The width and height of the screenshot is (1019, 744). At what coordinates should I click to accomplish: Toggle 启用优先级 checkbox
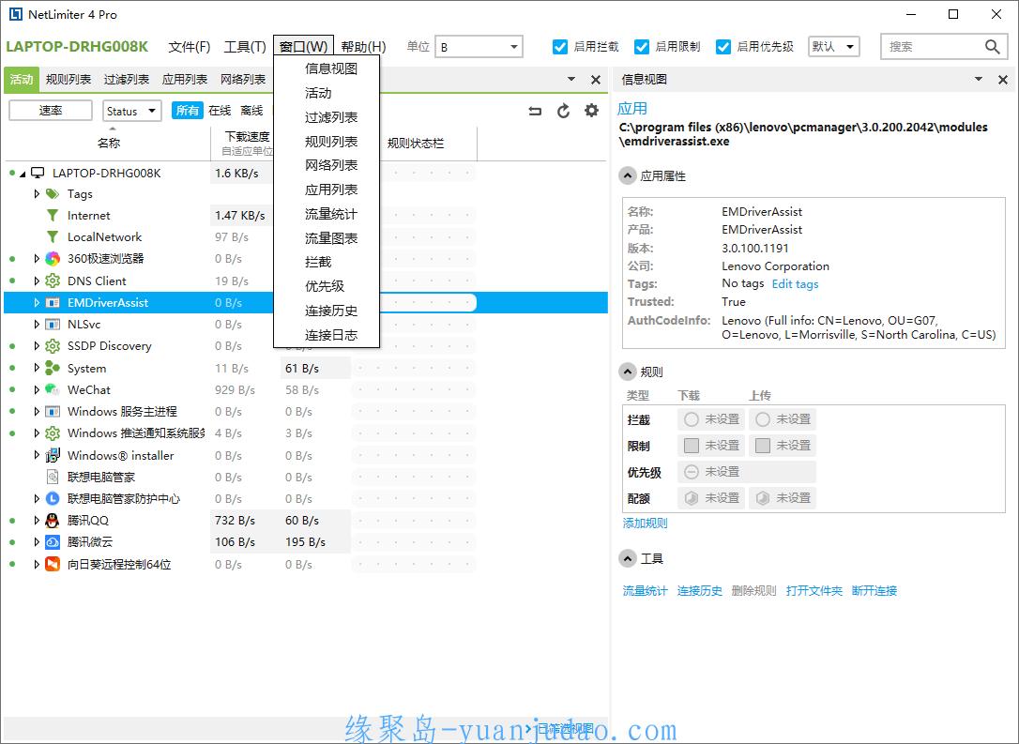pos(723,47)
